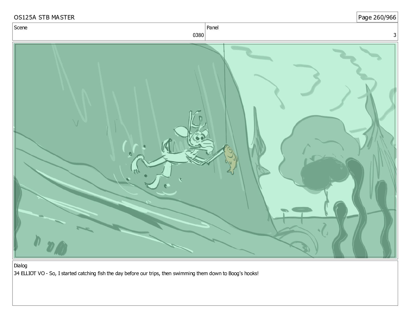Click the 'Page 260/966' page indicator

coord(377,17)
